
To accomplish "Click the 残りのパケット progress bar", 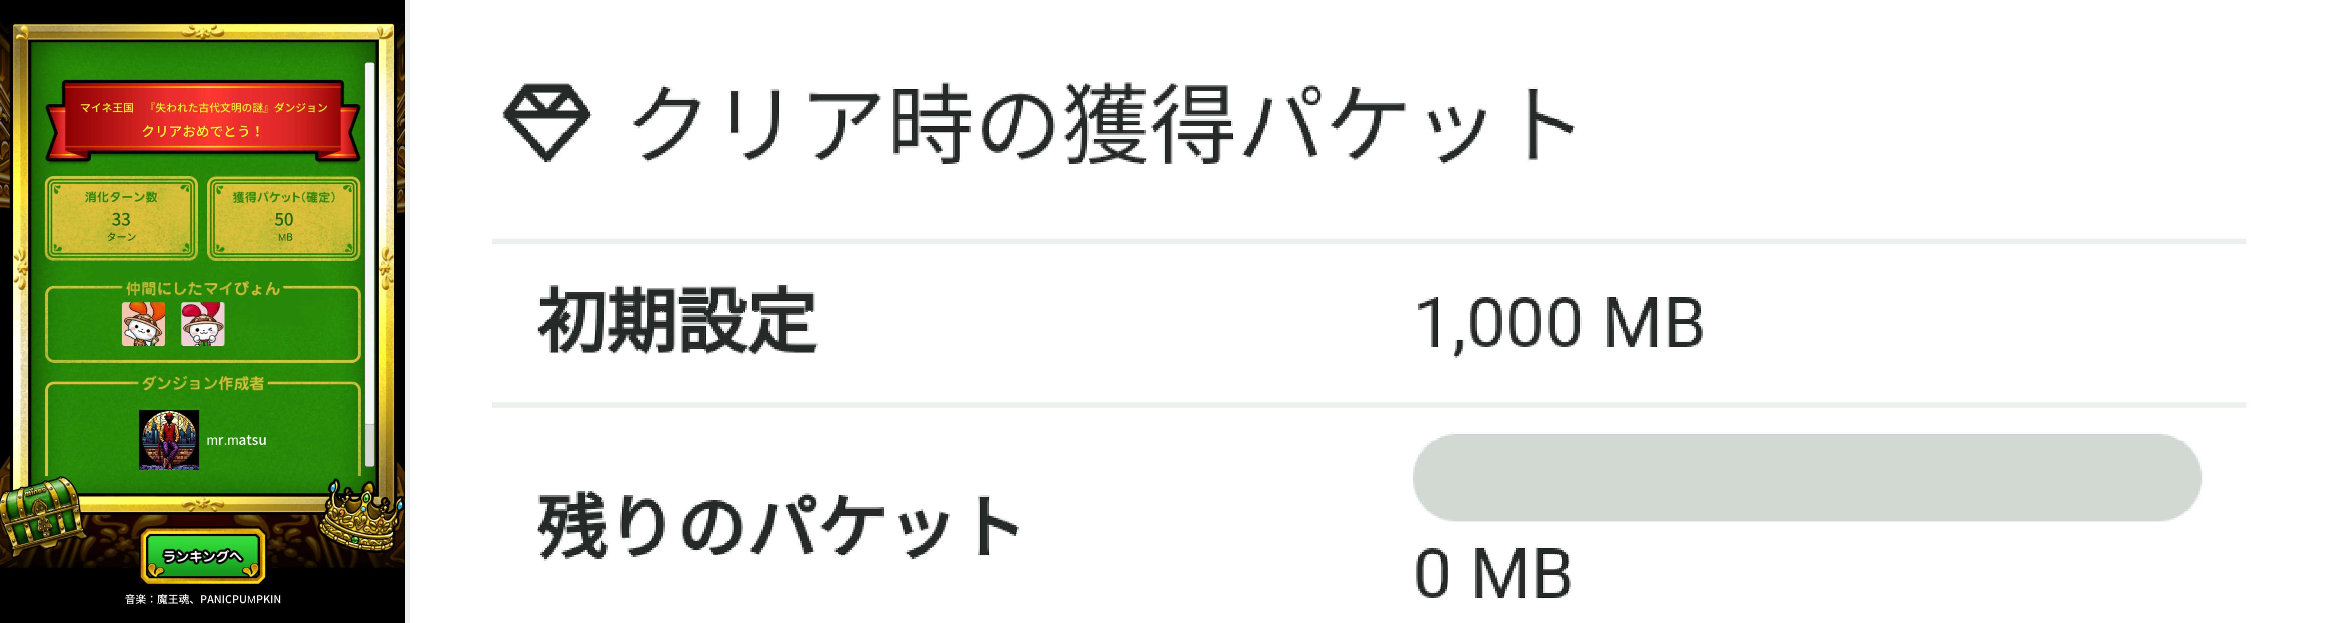I will pyautogui.click(x=1806, y=478).
